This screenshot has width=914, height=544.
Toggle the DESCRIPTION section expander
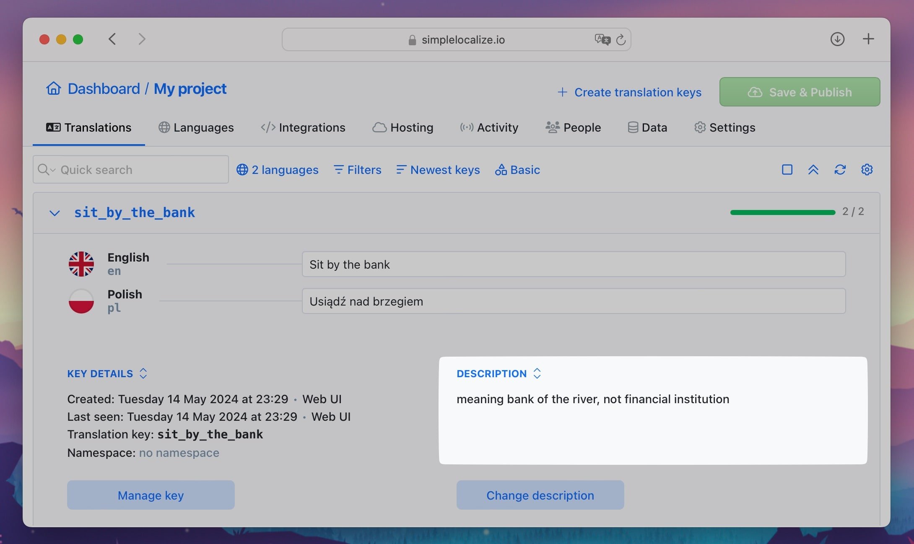click(x=537, y=373)
